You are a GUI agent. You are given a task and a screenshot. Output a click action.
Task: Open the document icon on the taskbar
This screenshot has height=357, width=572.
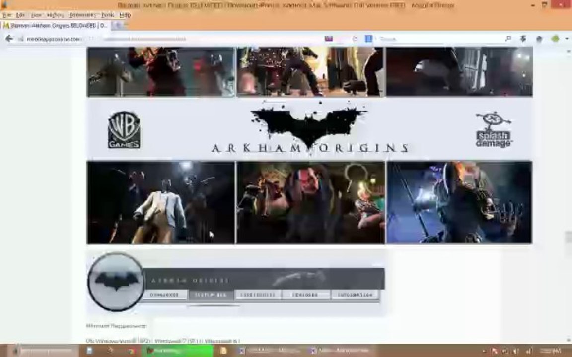point(89,351)
